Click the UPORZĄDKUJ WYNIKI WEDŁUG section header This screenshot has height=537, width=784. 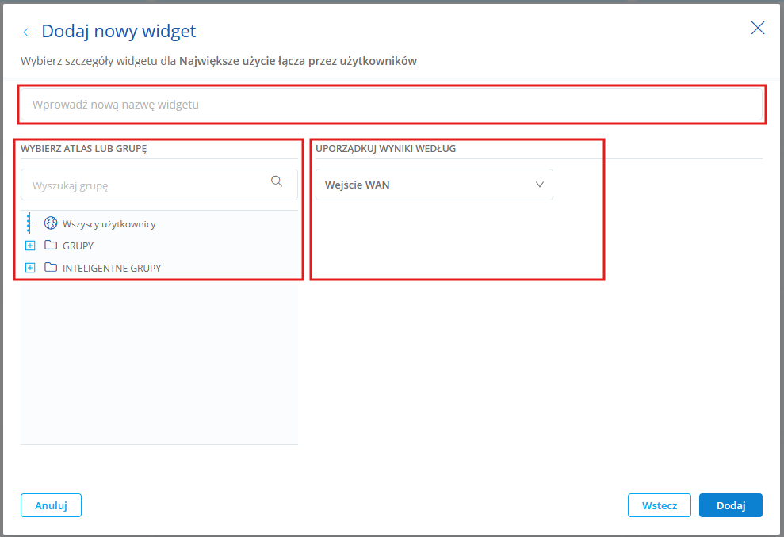[x=385, y=148]
